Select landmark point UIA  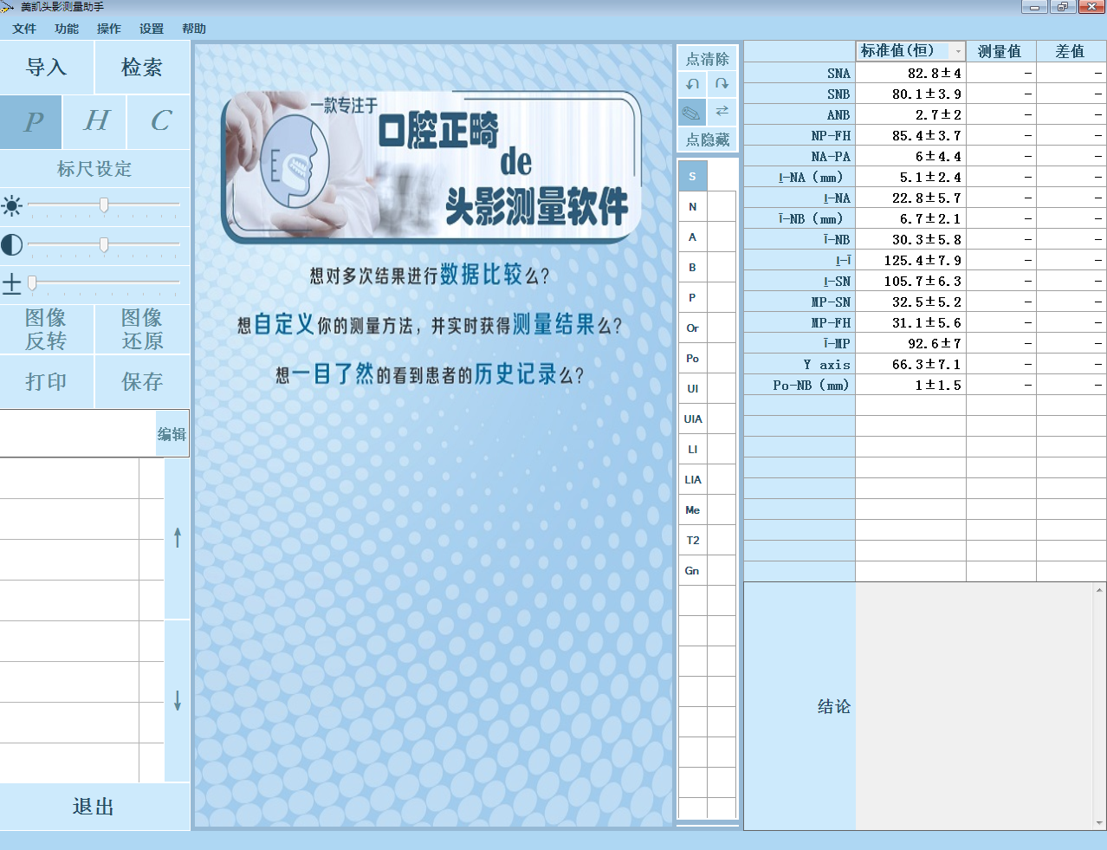(692, 419)
